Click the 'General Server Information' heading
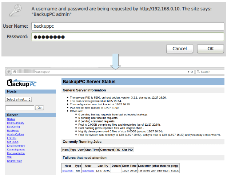Screen dimensions: 231x177 click(x=84, y=90)
